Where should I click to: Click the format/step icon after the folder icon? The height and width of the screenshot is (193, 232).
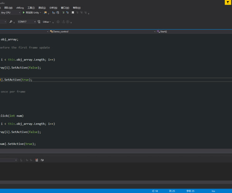[x=54, y=13]
